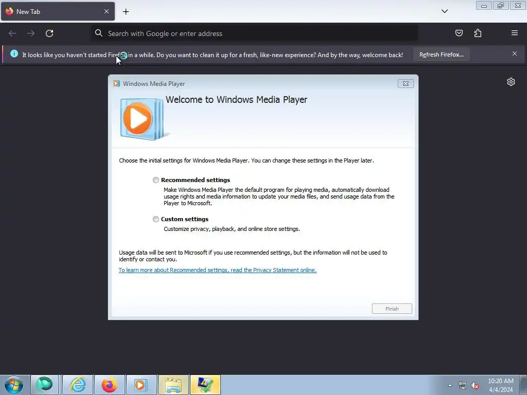Viewport: 527px width, 395px height.
Task: Open the highlighted warning checkmark taskbar app
Action: point(205,385)
